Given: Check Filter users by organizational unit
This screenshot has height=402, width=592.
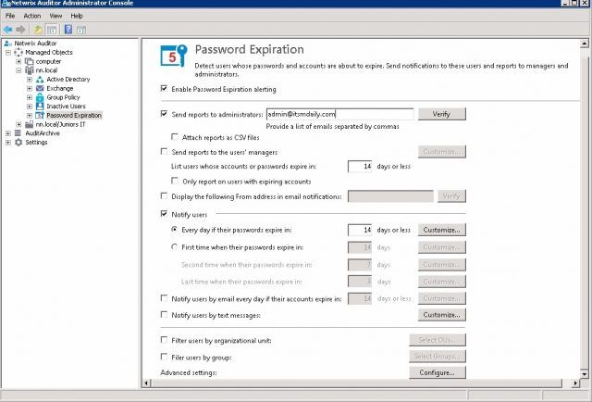Looking at the screenshot, I should tap(164, 340).
